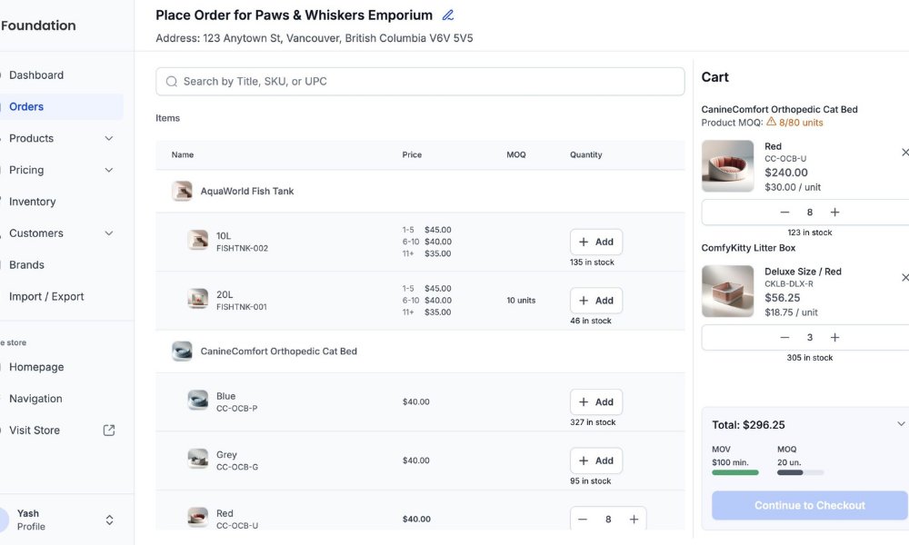Click the pencil edit icon beside order title

coord(447,15)
